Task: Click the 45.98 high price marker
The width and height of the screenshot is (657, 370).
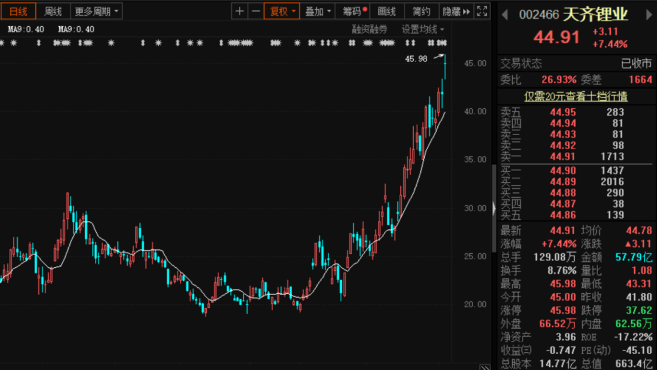Action: (416, 59)
